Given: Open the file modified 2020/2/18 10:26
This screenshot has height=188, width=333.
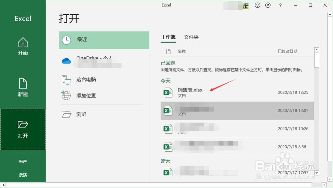Looking at the screenshot, I should click(237, 129).
